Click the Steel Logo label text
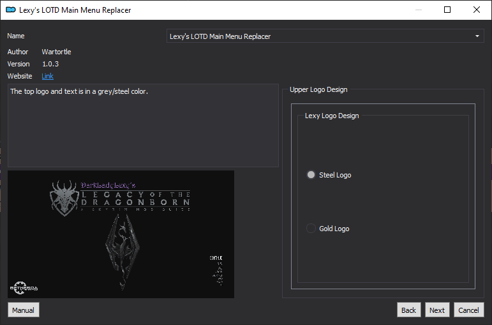The height and width of the screenshot is (325, 492). (x=335, y=175)
